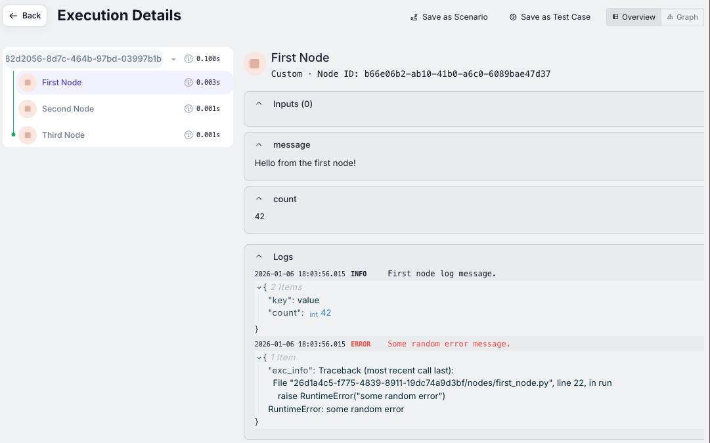Click the Third Node status icon

(x=26, y=135)
